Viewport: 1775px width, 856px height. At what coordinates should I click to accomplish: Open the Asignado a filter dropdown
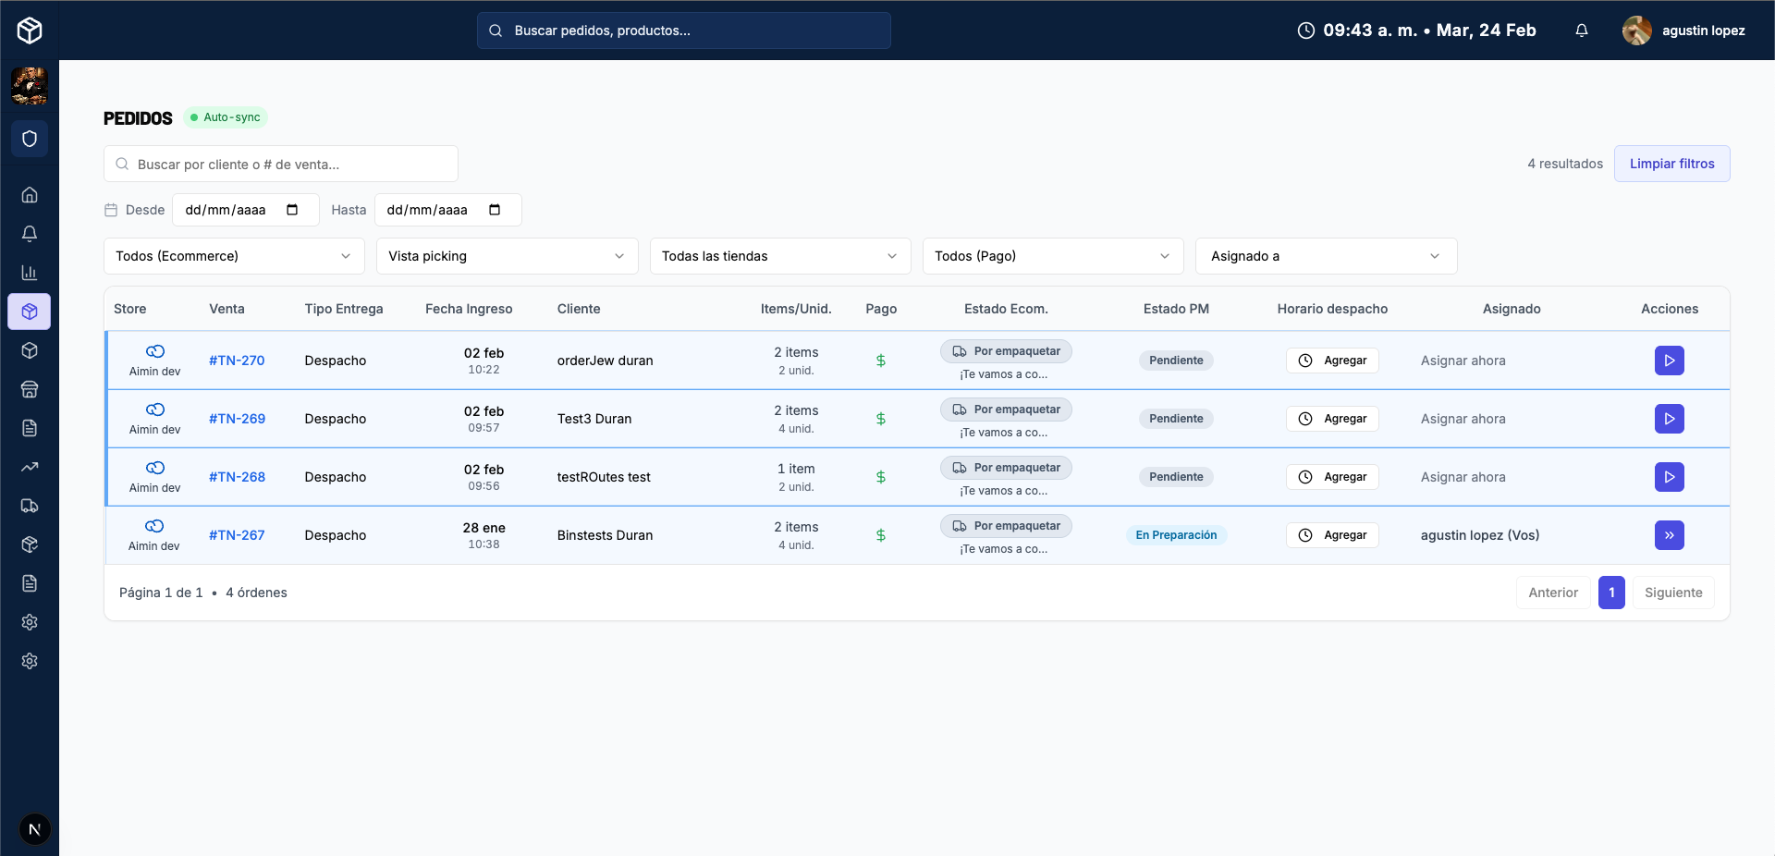pyautogui.click(x=1326, y=256)
